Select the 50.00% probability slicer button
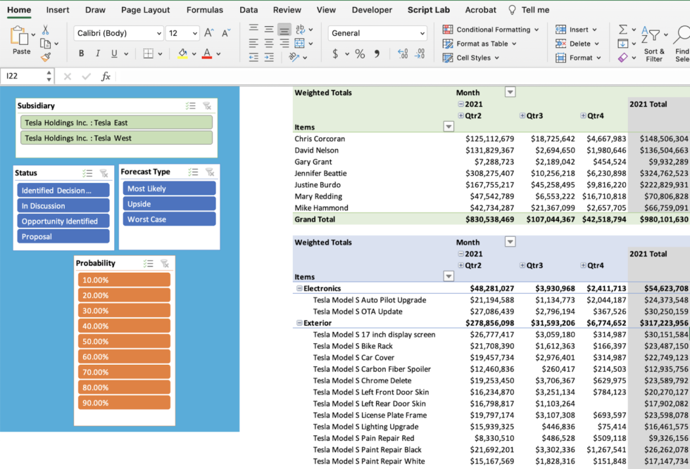This screenshot has height=469, width=690. tap(124, 341)
